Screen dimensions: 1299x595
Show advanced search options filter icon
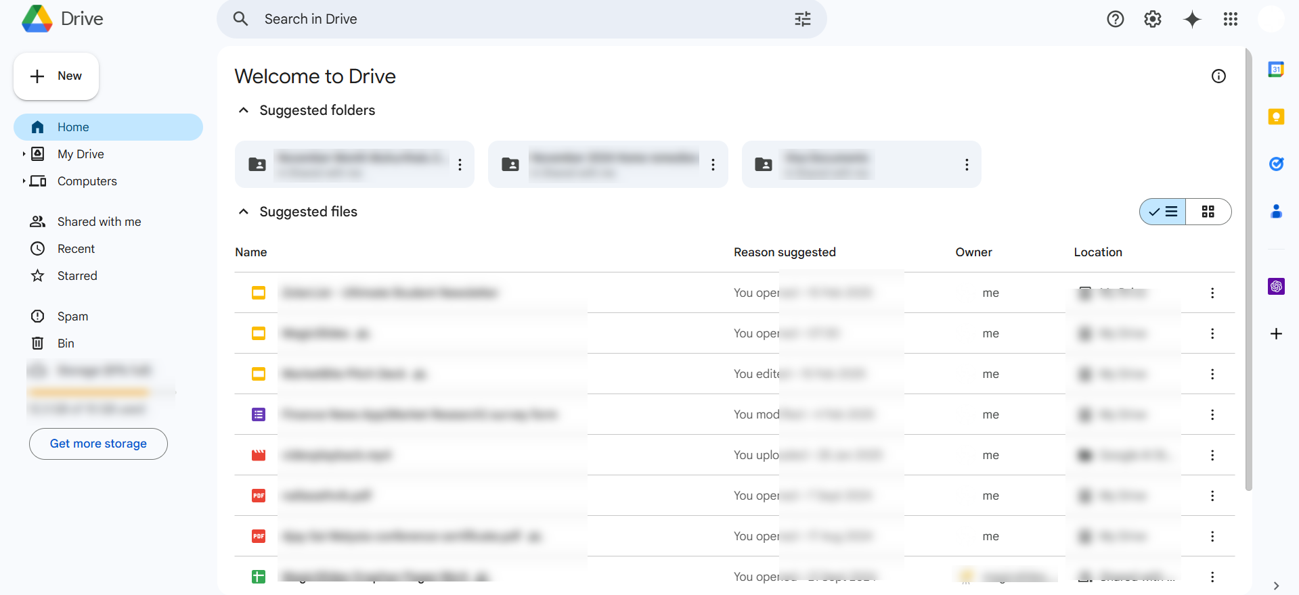click(x=802, y=19)
